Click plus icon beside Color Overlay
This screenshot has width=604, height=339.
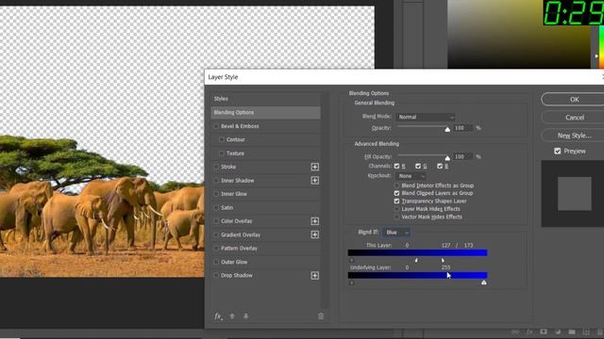tap(314, 221)
